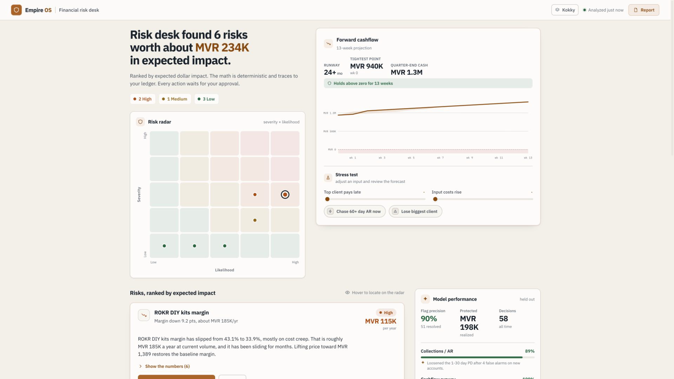Click the MVR 198K protected value
This screenshot has width=674, height=379.
469,323
